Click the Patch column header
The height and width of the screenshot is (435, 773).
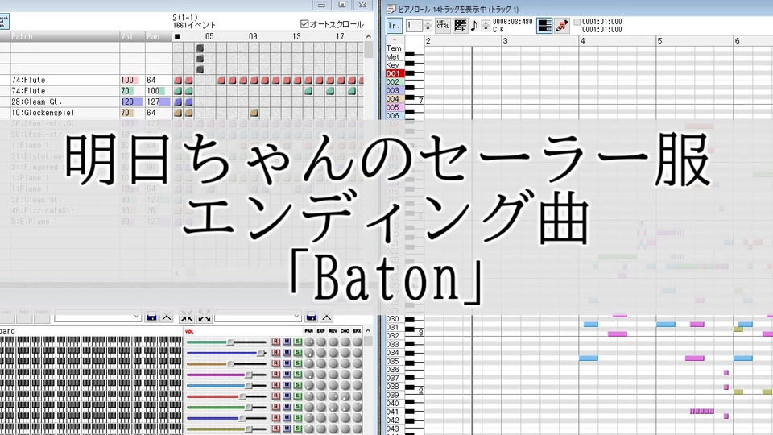pos(64,36)
